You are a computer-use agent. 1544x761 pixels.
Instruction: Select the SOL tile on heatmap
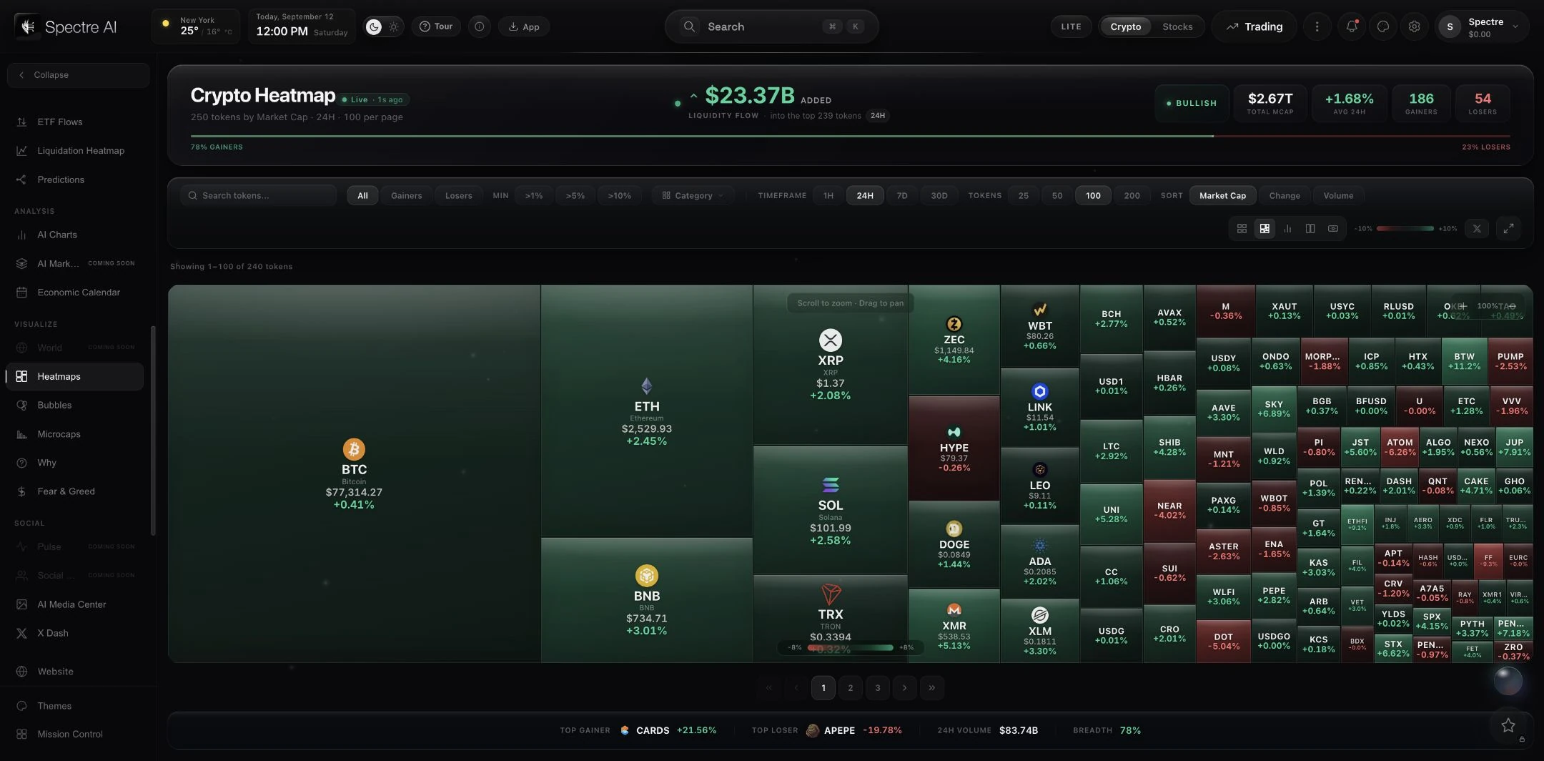click(x=830, y=511)
